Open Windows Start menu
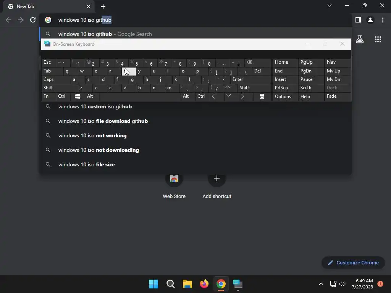Screen dimensions: 391x293 153,284
